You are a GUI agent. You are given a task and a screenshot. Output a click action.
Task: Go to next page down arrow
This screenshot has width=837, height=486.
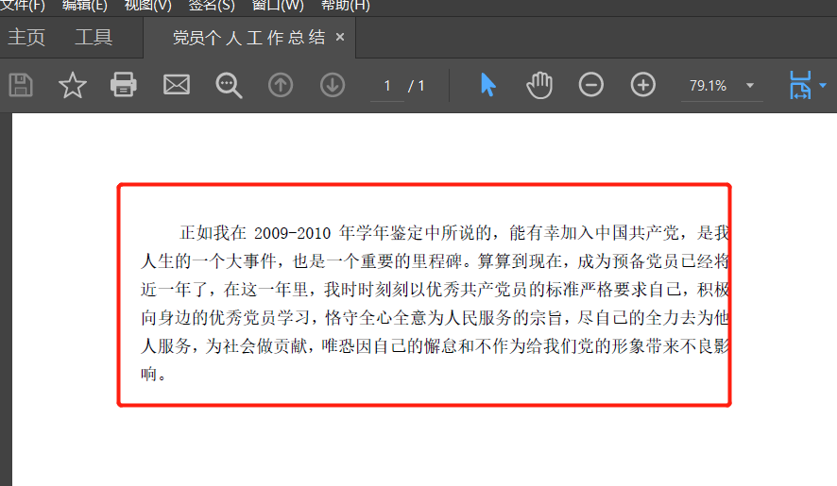332,85
